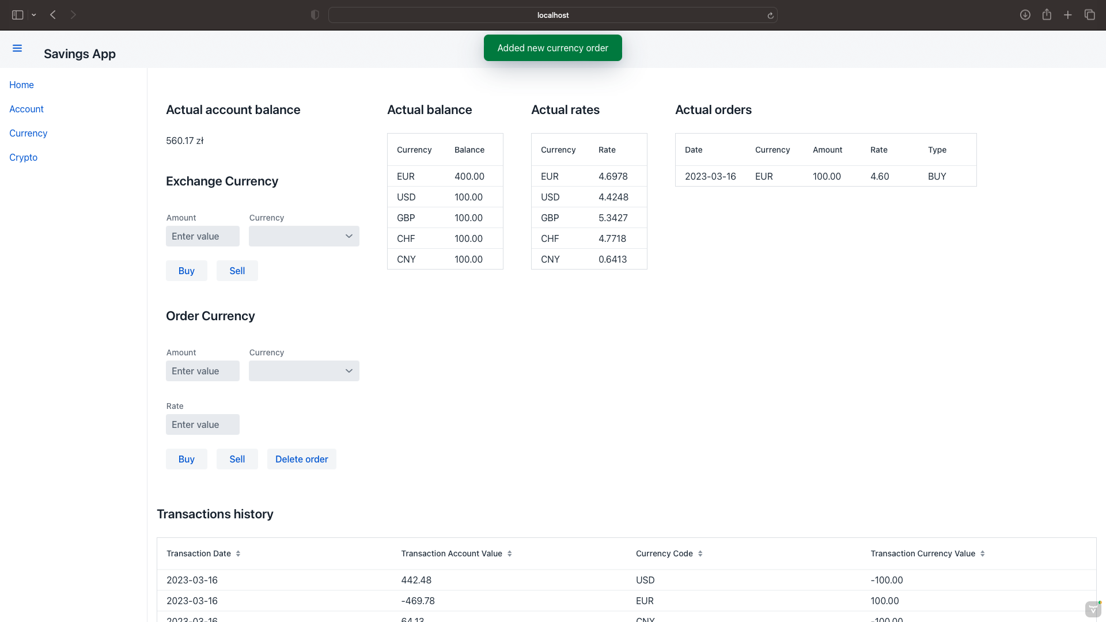1106x622 pixels.
Task: Open the hamburger menu icon
Action: coord(17,48)
